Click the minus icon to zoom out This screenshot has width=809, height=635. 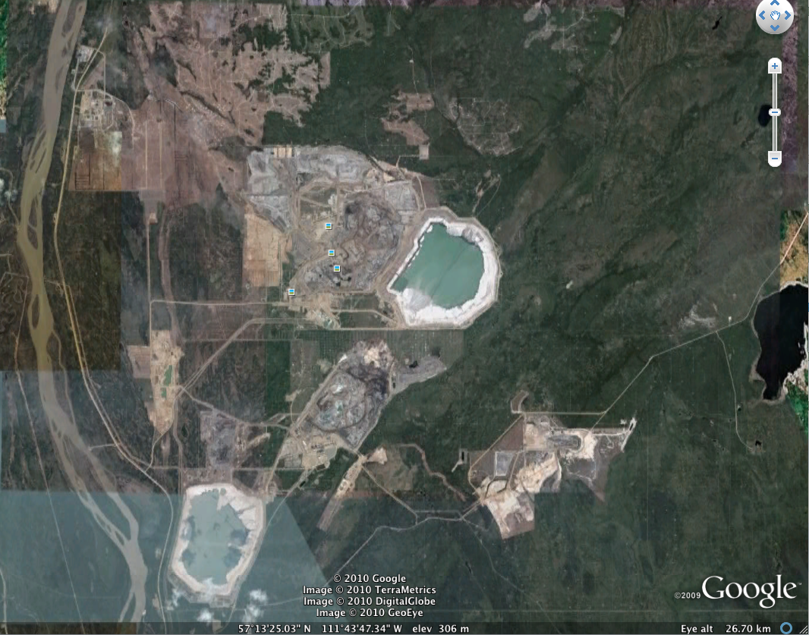(775, 159)
